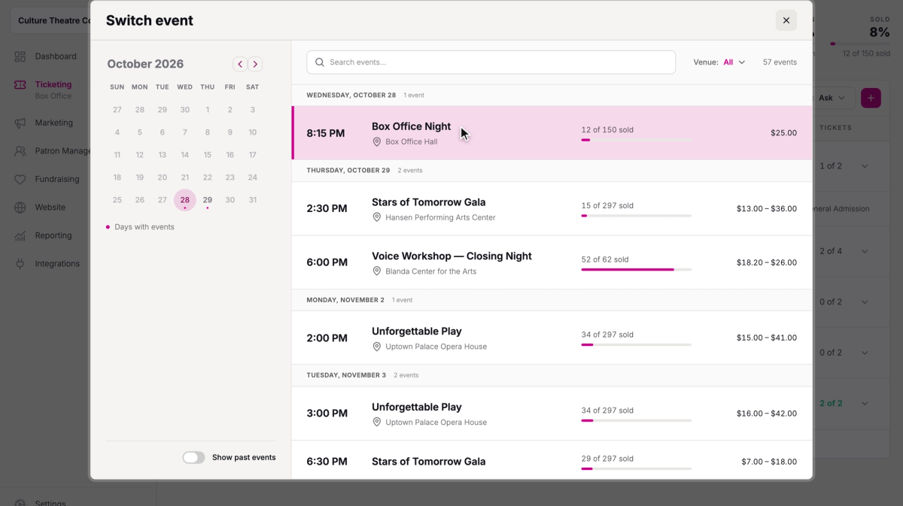
Task: Expand the green 2 of 2 tickets row
Action: coord(865,404)
